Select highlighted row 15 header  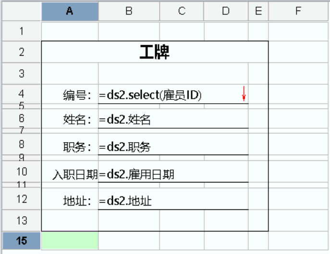[22, 241]
